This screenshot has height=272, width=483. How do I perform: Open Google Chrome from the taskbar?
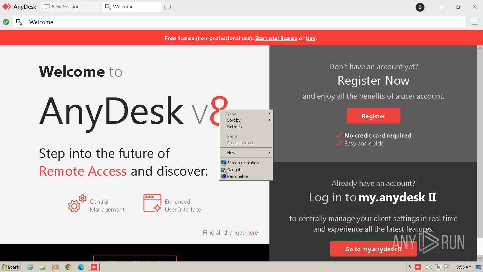click(x=68, y=267)
